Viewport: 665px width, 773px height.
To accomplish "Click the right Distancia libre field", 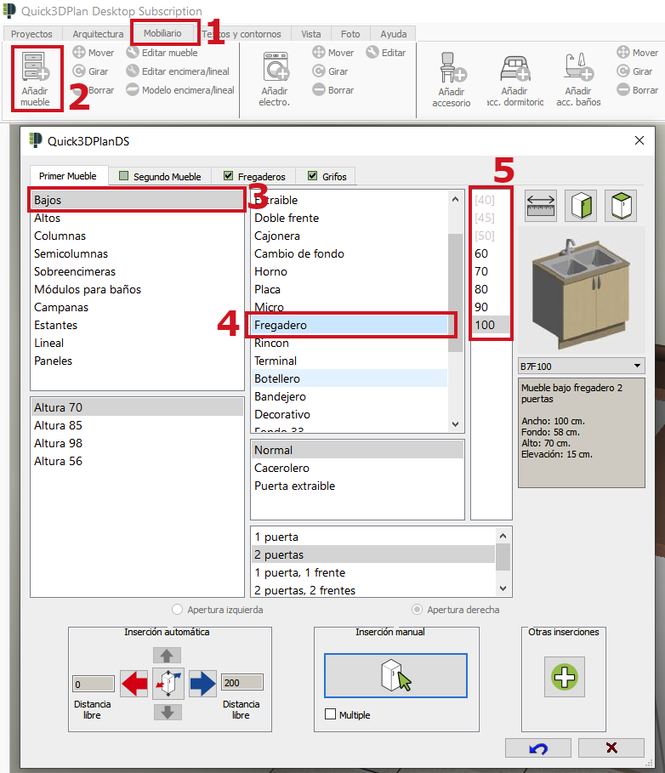I will (242, 683).
